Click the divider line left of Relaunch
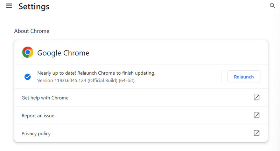Image resolution: width=280 pixels, height=151 pixels. click(222, 76)
